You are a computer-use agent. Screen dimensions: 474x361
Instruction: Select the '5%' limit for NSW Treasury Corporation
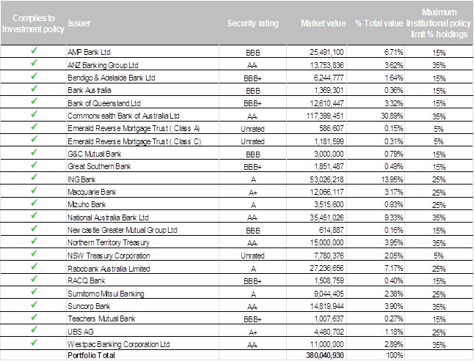point(439,256)
